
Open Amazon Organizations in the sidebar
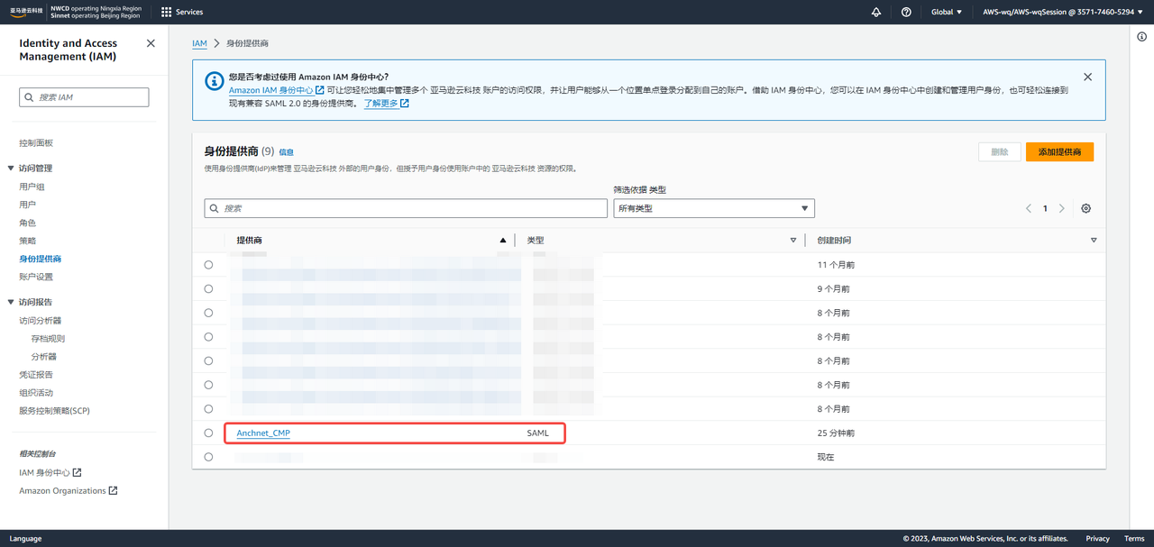[x=69, y=491]
